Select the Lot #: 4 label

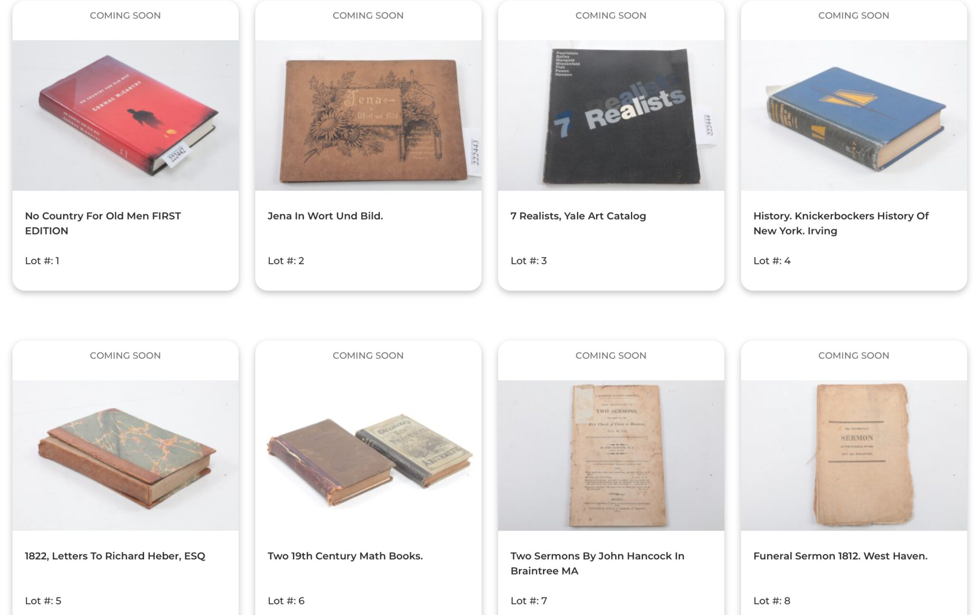pyautogui.click(x=772, y=261)
